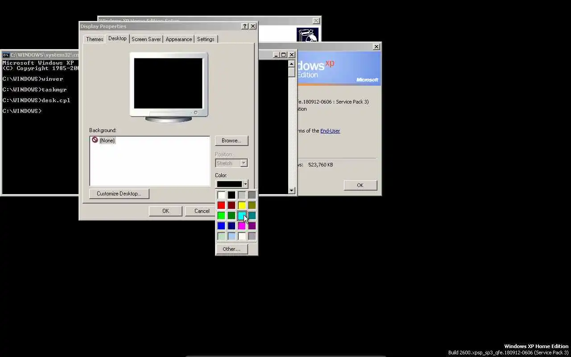Click Other... for custom colors
Image resolution: width=571 pixels, height=357 pixels.
tap(232, 249)
